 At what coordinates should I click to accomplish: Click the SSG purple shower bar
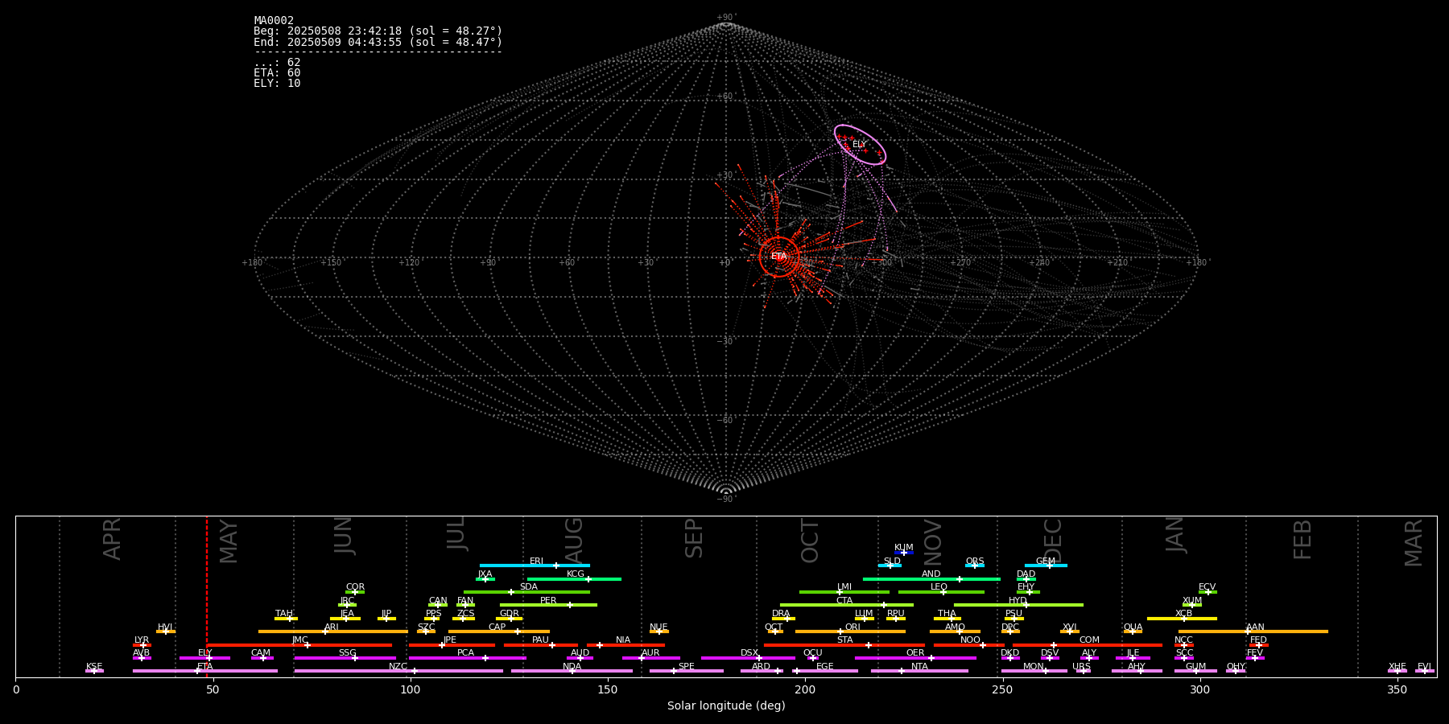point(345,658)
